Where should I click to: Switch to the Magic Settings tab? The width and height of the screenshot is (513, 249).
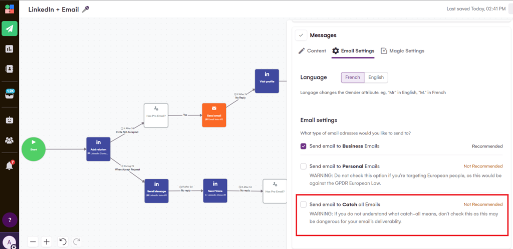(x=402, y=50)
